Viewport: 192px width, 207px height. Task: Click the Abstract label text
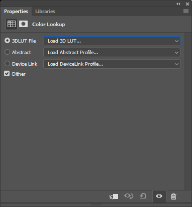[22, 53]
